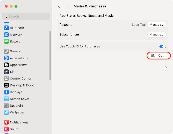Click the Battery icon in sidebar

pyautogui.click(x=6, y=42)
